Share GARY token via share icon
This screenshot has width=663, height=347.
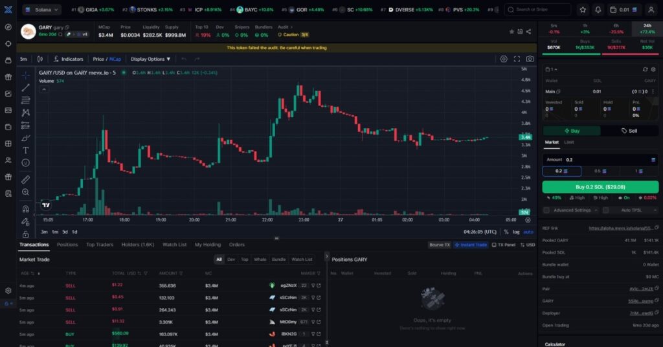(528, 32)
